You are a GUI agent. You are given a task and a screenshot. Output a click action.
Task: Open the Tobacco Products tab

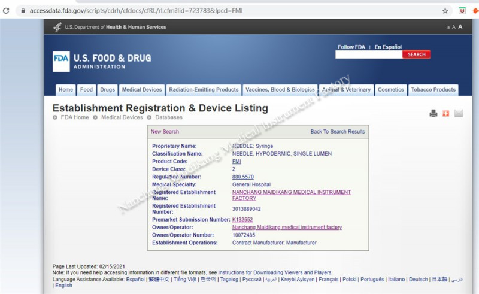[433, 90]
